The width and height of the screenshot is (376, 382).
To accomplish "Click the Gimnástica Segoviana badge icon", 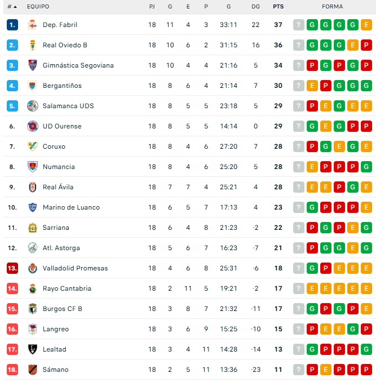I will click(x=32, y=65).
